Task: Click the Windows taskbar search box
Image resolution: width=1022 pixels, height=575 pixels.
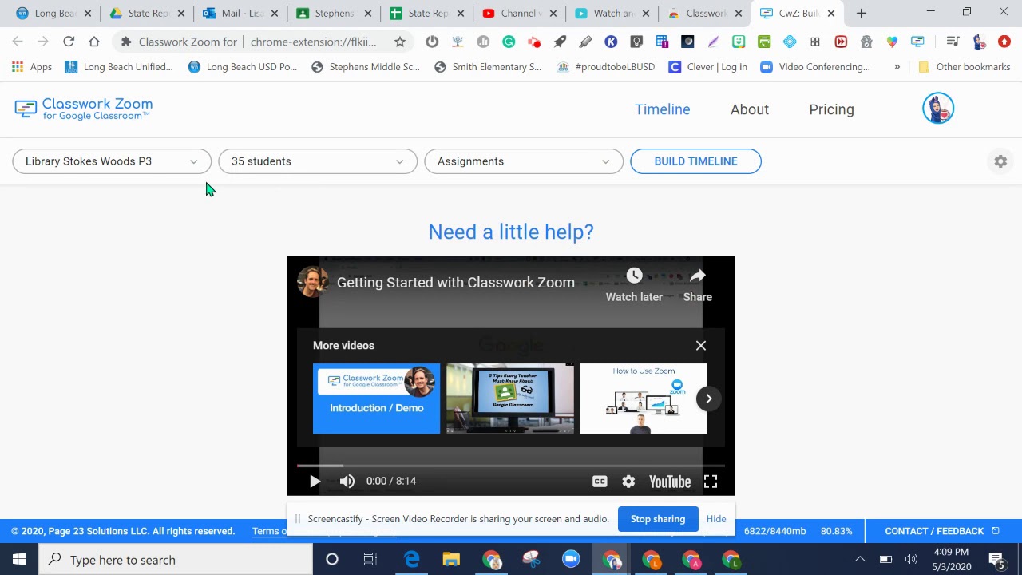Action: [176, 560]
